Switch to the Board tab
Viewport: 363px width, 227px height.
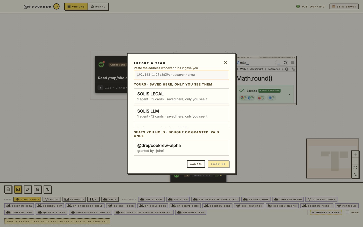(x=98, y=6)
